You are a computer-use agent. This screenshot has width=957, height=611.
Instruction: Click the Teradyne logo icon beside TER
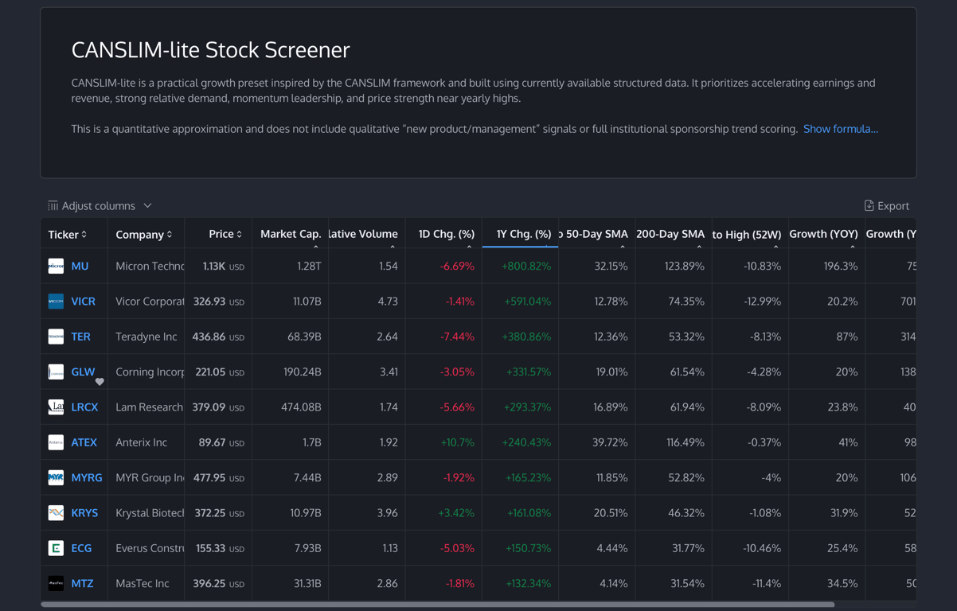(56, 337)
